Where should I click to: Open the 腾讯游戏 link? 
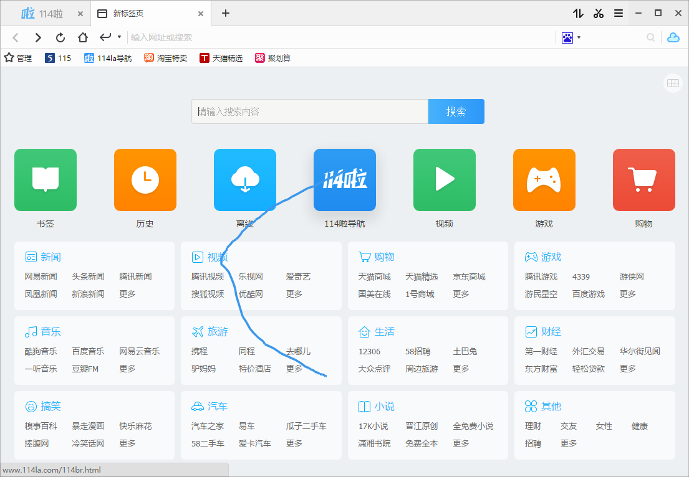pos(541,276)
